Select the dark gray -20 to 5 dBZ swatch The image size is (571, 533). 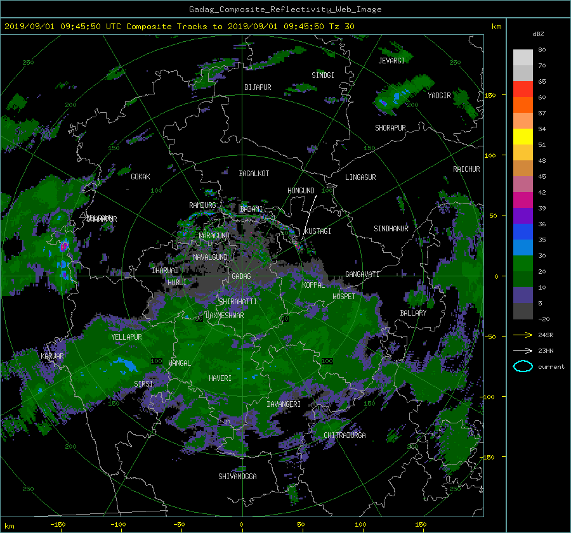point(523,311)
